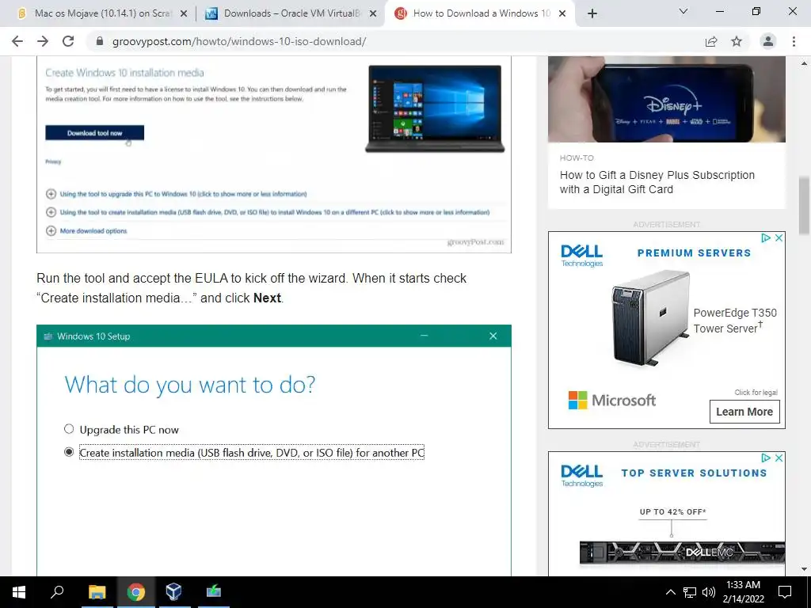
Task: Click the address bar URL field
Action: [239, 41]
